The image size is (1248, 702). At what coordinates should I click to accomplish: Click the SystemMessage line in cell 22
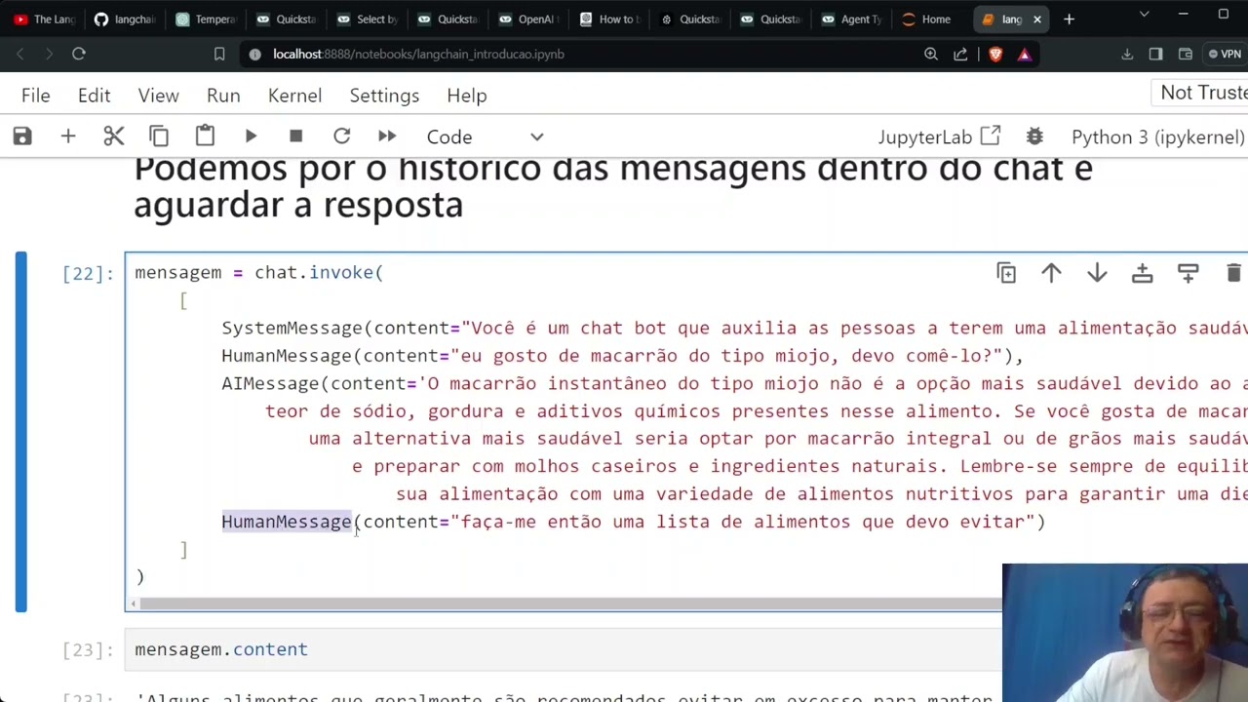(x=734, y=329)
